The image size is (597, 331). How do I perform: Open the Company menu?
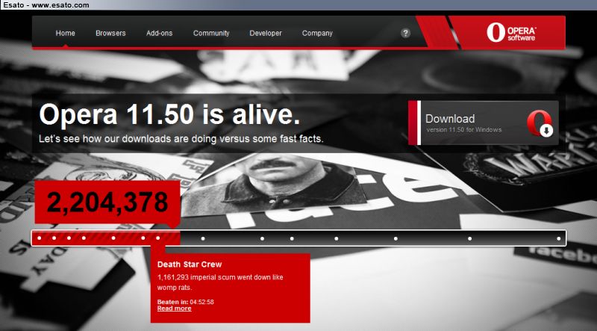tap(317, 33)
